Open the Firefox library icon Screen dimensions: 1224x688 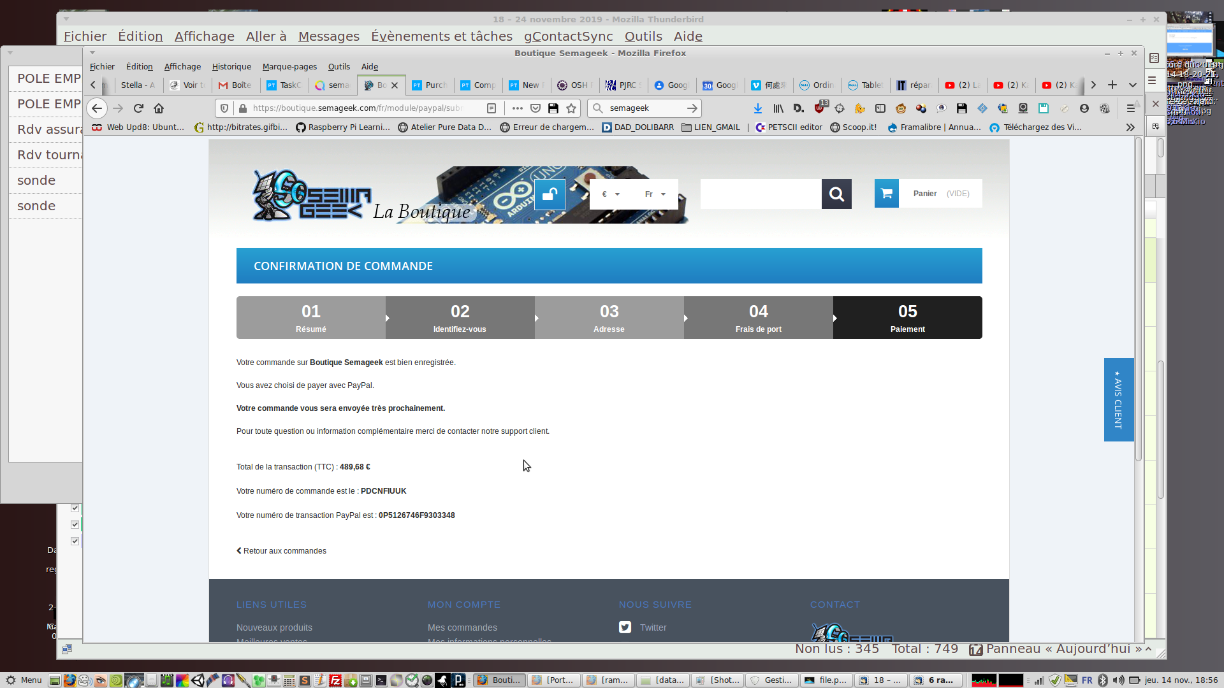(778, 108)
